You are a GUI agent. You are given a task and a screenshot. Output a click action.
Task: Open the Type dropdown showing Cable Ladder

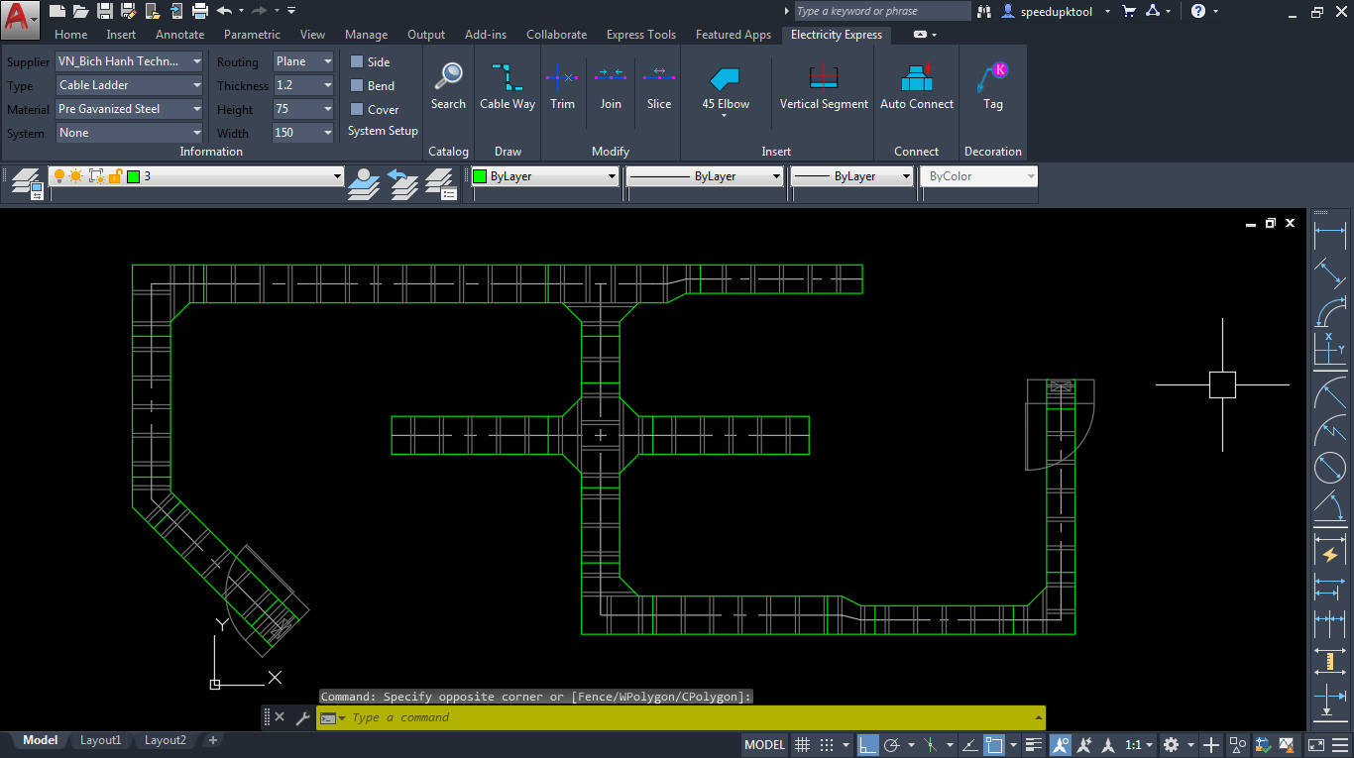(130, 85)
